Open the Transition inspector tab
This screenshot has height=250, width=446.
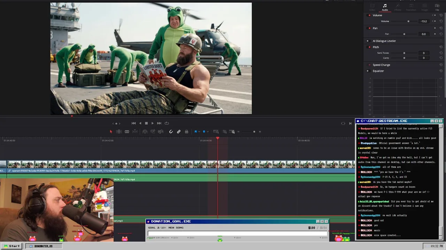(411, 7)
